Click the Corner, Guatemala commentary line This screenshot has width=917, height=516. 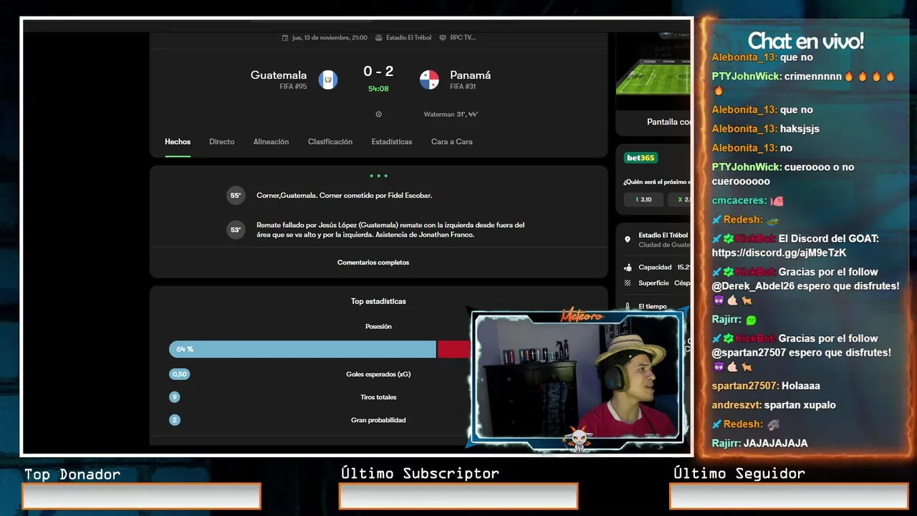pos(344,195)
